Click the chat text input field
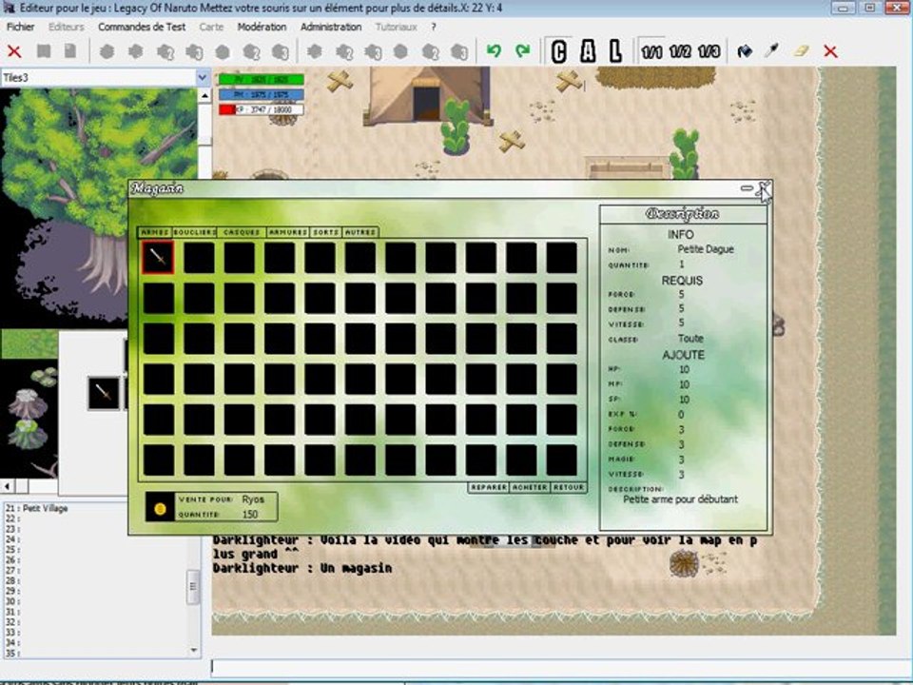The height and width of the screenshot is (685, 913). coord(561,668)
